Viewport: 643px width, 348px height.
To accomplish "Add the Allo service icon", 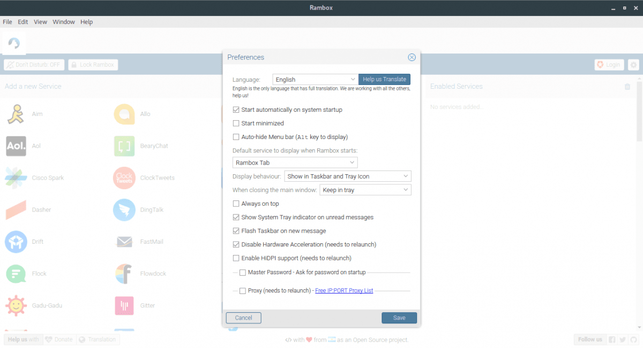I will pyautogui.click(x=124, y=114).
